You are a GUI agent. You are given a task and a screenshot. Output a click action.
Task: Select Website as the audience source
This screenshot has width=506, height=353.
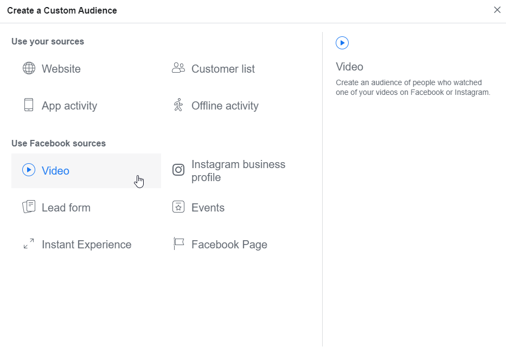point(61,69)
